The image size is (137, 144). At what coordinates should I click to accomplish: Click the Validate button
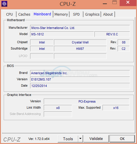point(96,139)
